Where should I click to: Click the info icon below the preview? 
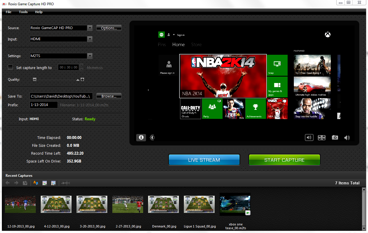(x=141, y=137)
